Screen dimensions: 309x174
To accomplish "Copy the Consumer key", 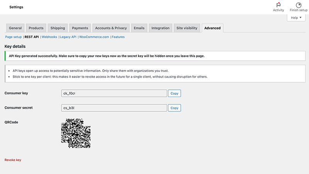I will [174, 94].
